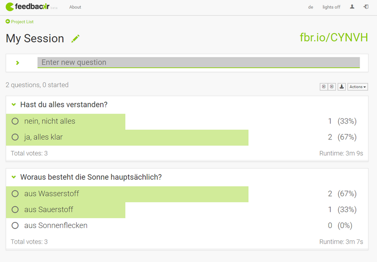Open the user account icon
The height and width of the screenshot is (262, 377).
point(352,7)
